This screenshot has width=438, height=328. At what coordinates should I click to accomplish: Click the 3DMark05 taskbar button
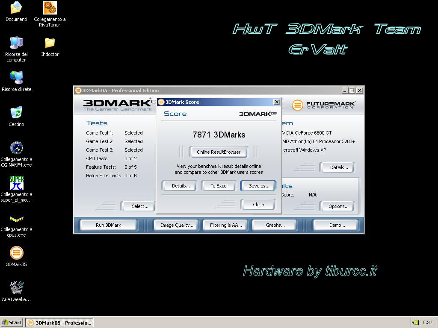(x=59, y=323)
